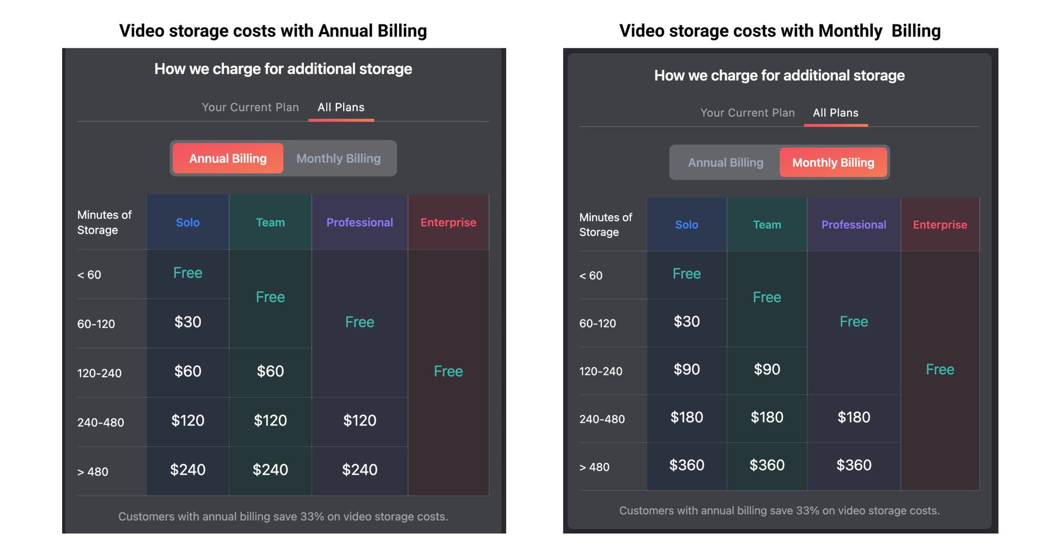Click the $360 price in the Team column

click(767, 465)
